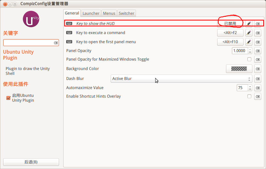This screenshot has width=266, height=169.
Task: Click the 已禁用 HUD key binding button
Action: [x=230, y=24]
